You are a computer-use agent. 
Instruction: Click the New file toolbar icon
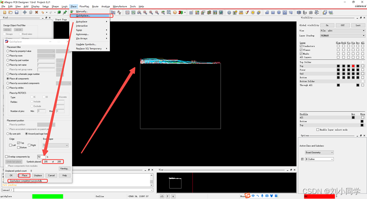coord(5,13)
